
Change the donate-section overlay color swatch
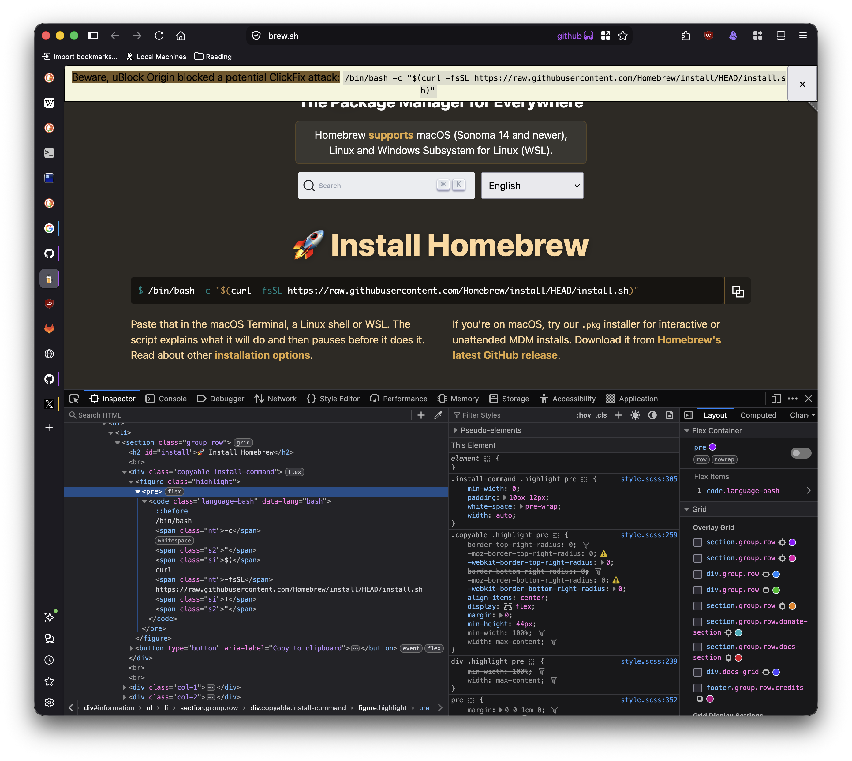point(738,633)
